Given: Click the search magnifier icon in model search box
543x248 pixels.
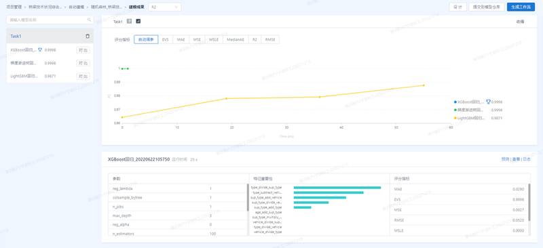Looking at the screenshot, I should [x=89, y=20].
